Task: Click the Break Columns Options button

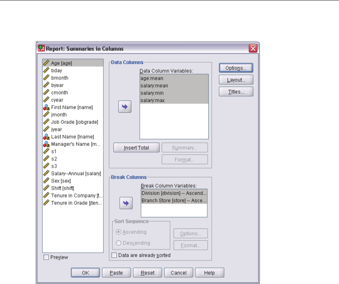Action: 191,234
